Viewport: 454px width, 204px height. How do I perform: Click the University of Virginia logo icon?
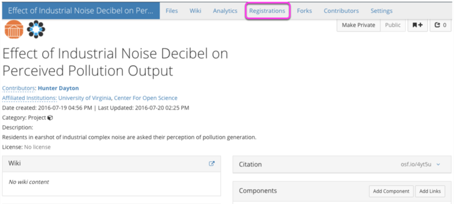click(14, 29)
